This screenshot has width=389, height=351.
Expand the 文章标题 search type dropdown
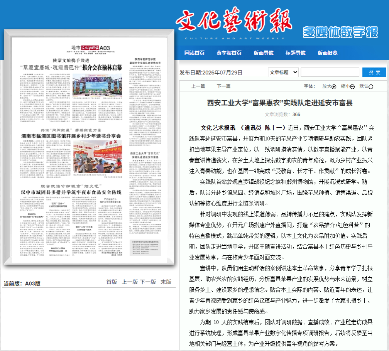pyautogui.click(x=283, y=73)
